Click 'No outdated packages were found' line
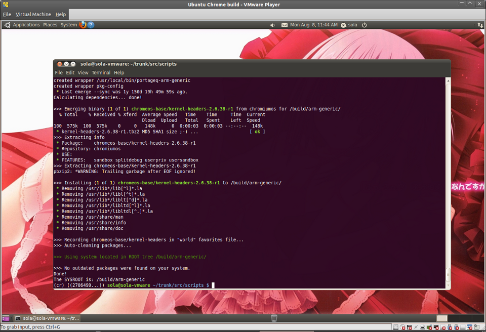 click(x=122, y=268)
